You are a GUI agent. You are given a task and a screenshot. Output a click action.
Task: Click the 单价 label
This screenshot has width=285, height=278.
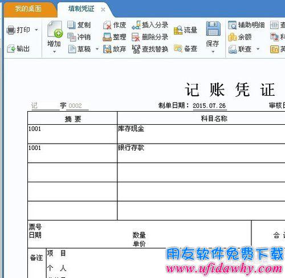click(x=139, y=244)
